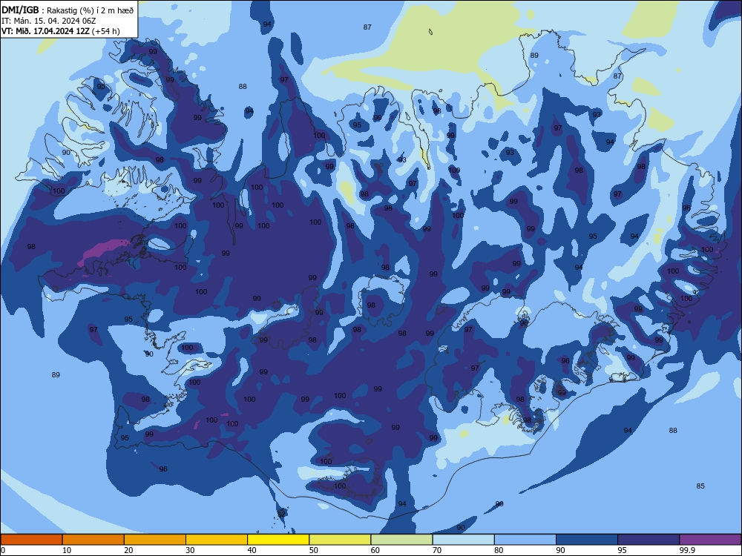Screen dimensions: 742x556
Task: Click the '95' legend scale label
Action: point(622,550)
